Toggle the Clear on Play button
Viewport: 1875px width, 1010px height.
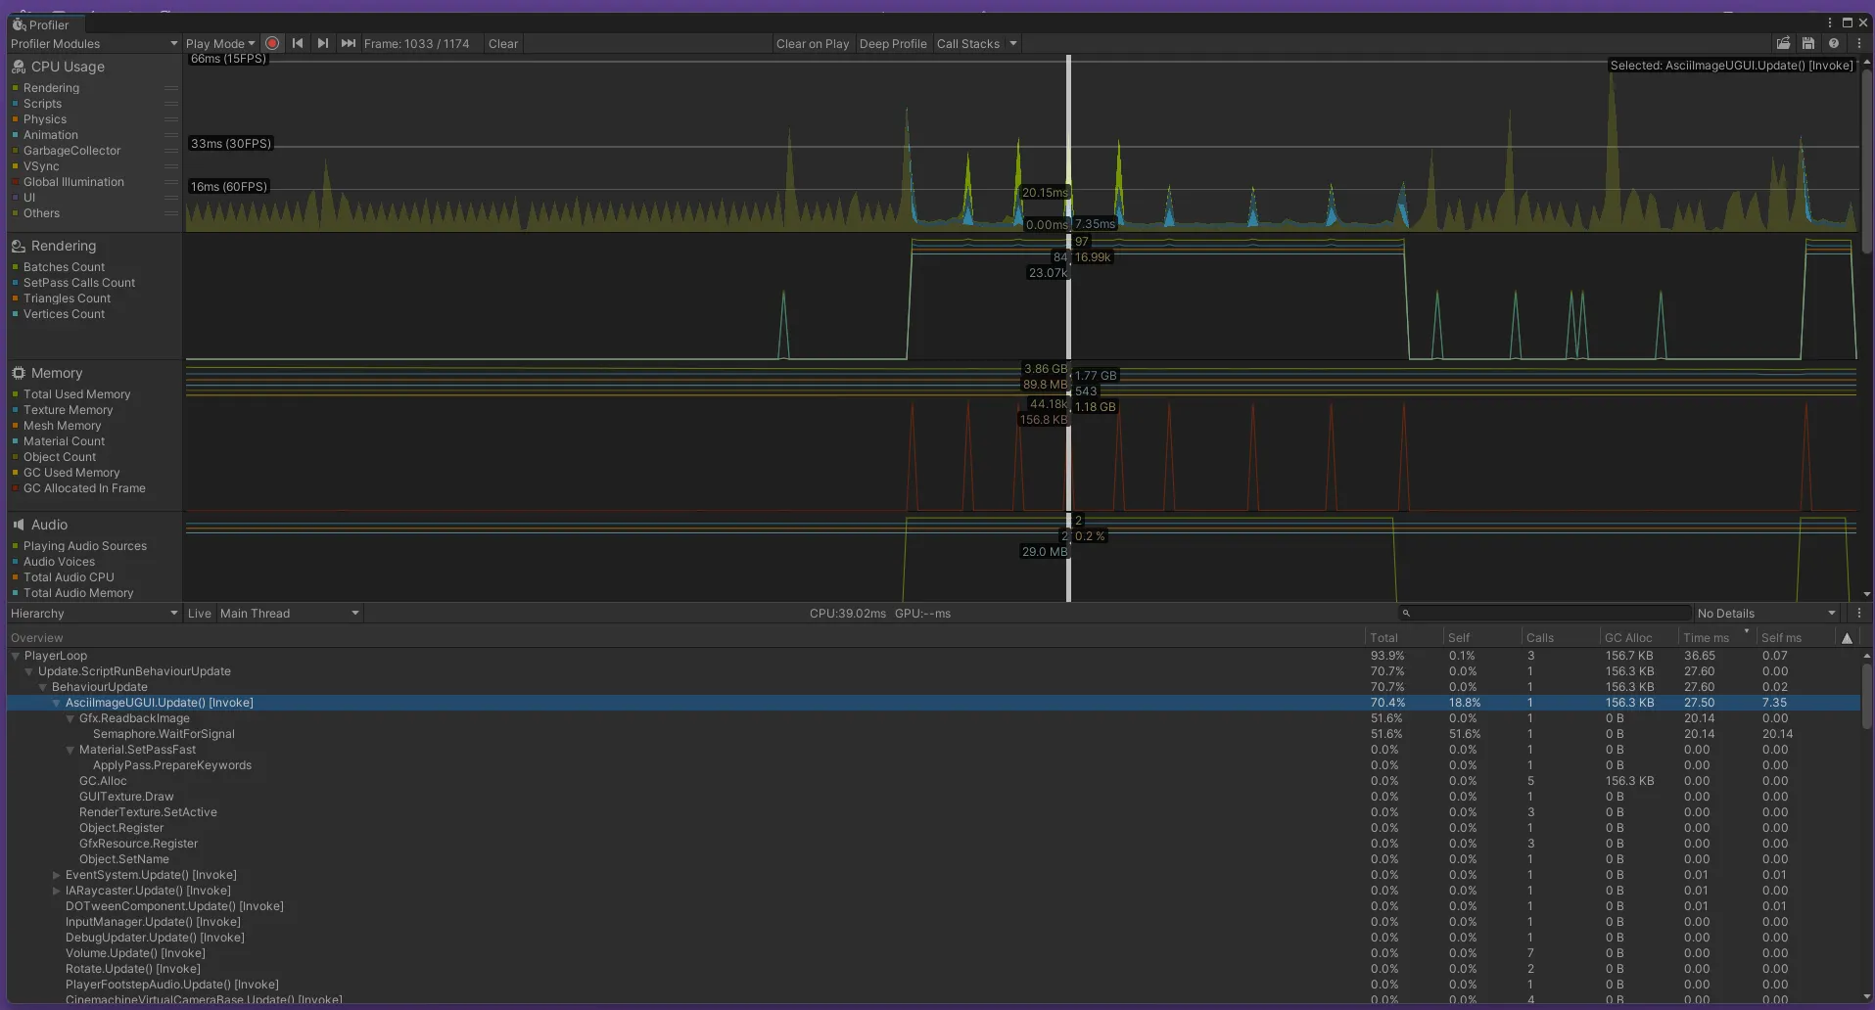point(813,43)
